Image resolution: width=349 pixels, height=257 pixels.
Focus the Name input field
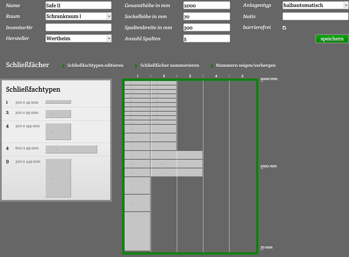click(79, 5)
